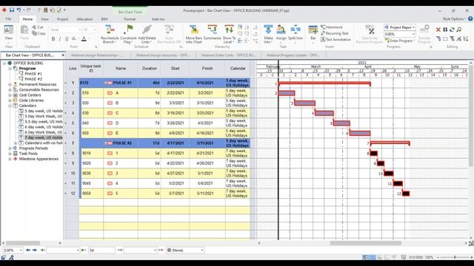Click the Duration column header
Screen dimensions: 474x266
pos(150,69)
